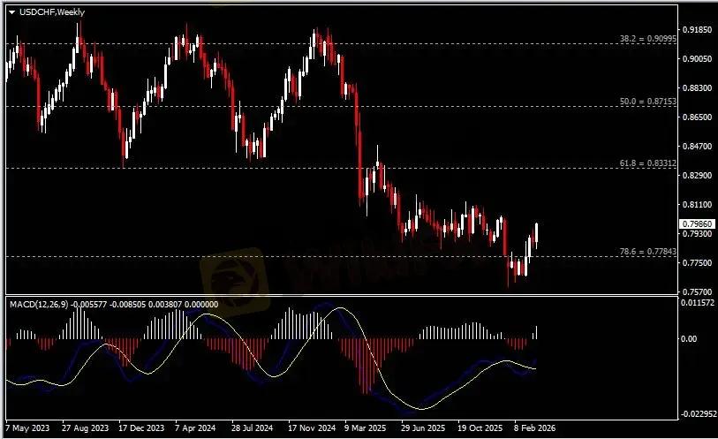
Task: Click price axis value 0.77500
Action: [x=697, y=262]
